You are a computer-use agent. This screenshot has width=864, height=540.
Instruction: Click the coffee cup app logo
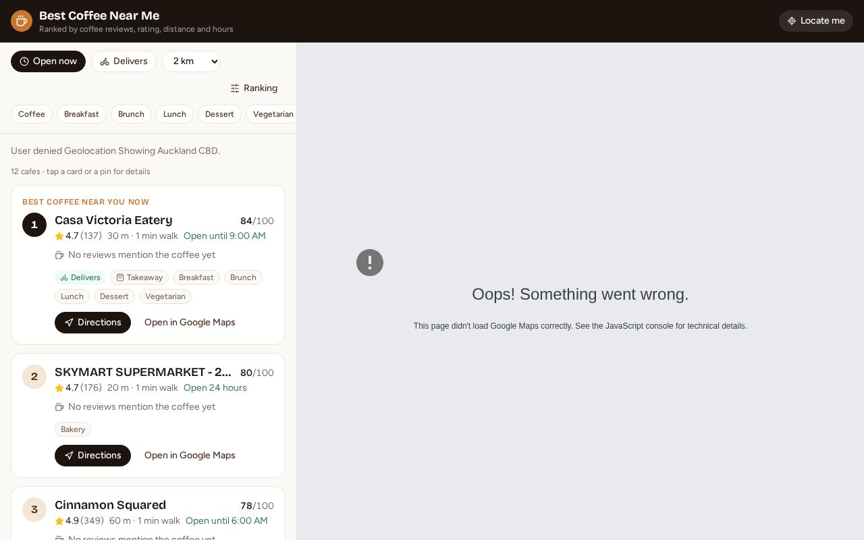[22, 21]
